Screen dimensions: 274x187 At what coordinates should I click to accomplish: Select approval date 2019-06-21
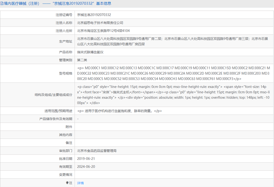coord(86,159)
